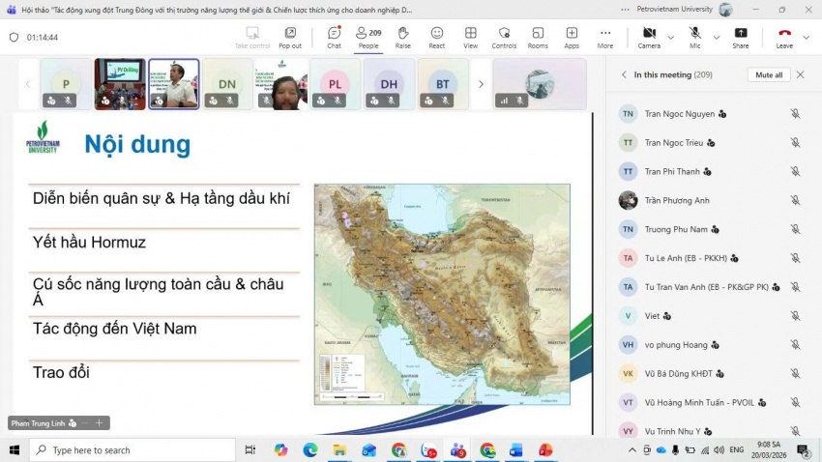822x462 pixels.
Task: Raise your hand in the meeting
Action: point(402,37)
